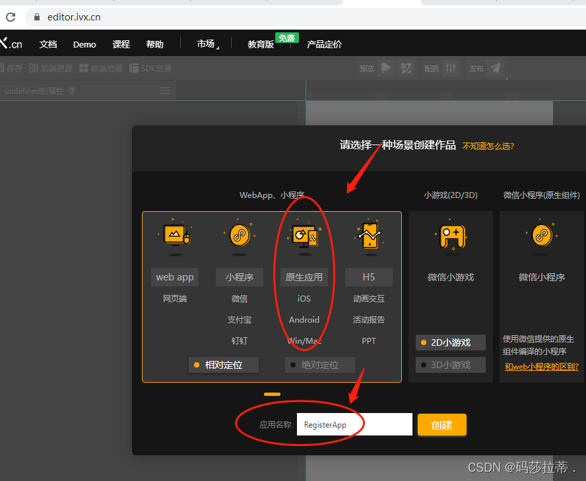The image size is (586, 481).
Task: Open the 文档 menu
Action: (x=48, y=44)
